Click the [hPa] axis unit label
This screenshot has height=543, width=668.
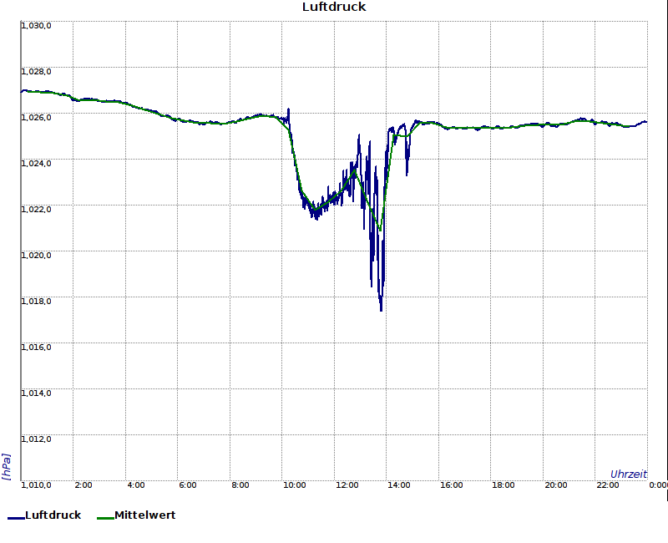(7, 467)
